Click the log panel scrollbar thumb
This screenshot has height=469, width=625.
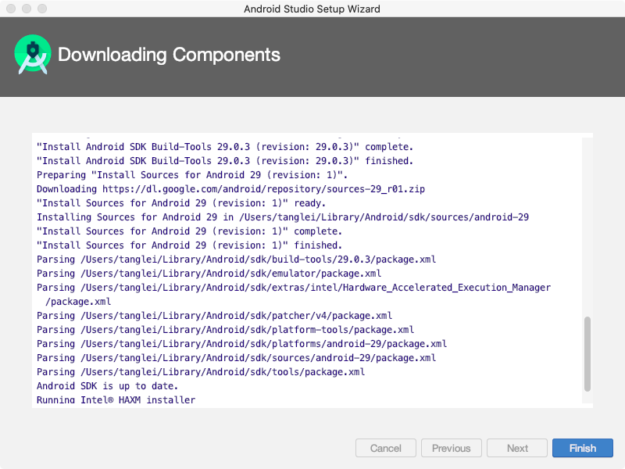pyautogui.click(x=587, y=353)
